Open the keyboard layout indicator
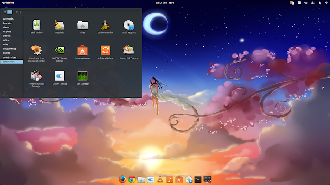 (x=299, y=3)
